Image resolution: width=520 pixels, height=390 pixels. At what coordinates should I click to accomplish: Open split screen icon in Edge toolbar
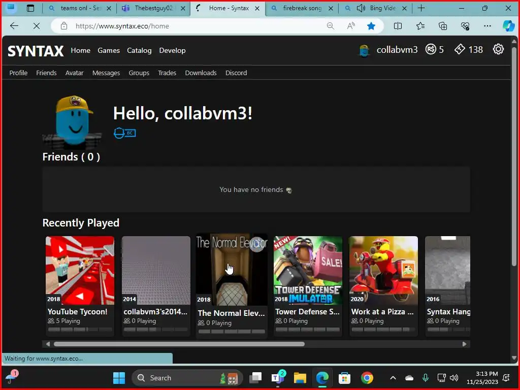point(398,26)
